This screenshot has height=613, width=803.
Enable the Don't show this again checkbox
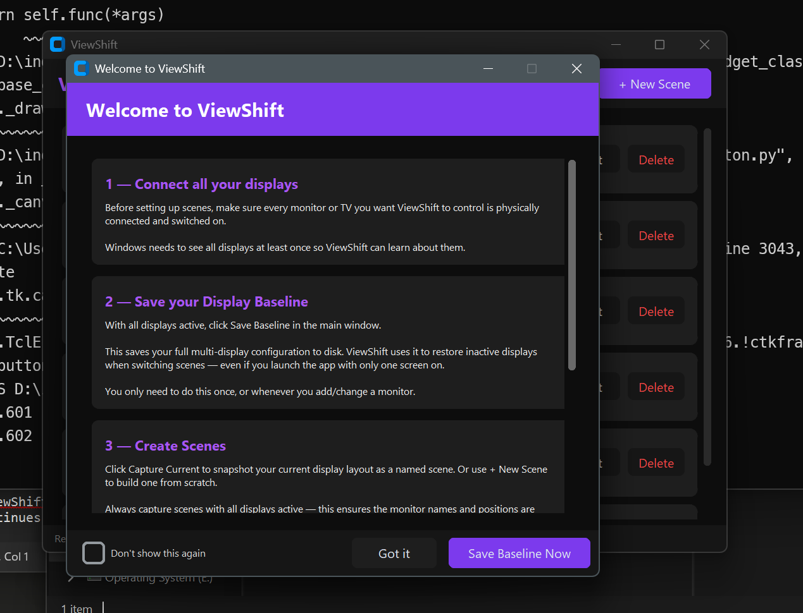(x=94, y=553)
